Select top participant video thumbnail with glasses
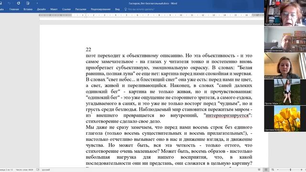The height and width of the screenshot is (172, 306). coord(285,13)
